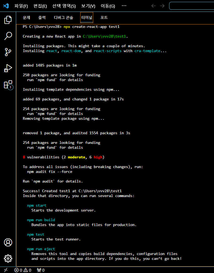Switch to the 포트 panel tab
The image size is (214, 273).
(104, 17)
